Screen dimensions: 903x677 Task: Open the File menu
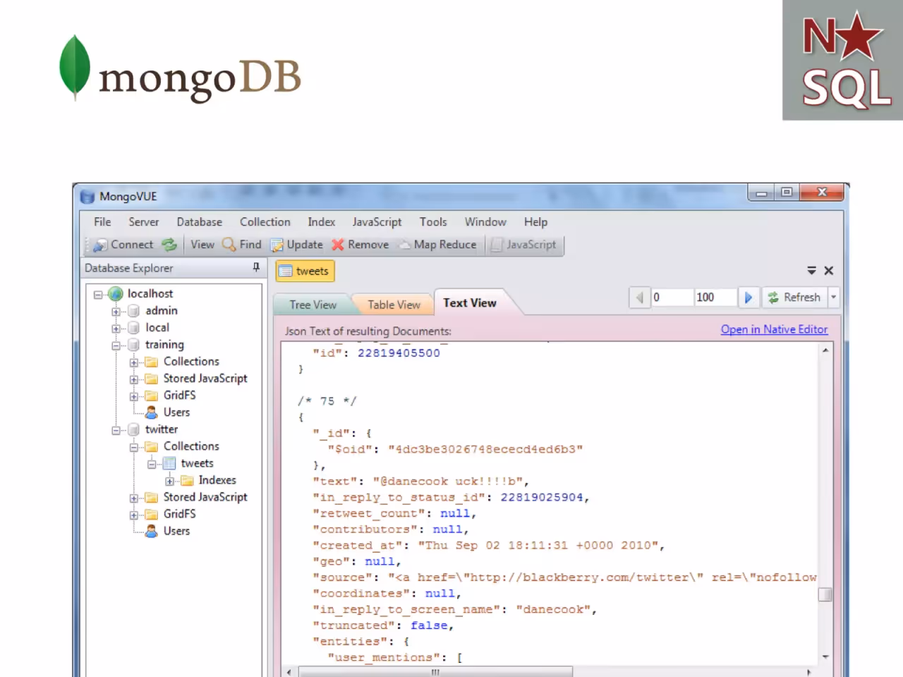pyautogui.click(x=102, y=221)
